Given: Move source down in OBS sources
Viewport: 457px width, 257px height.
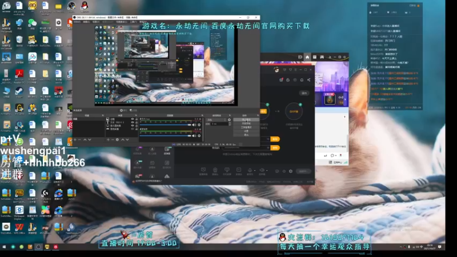Looking at the screenshot, I should (x=127, y=140).
